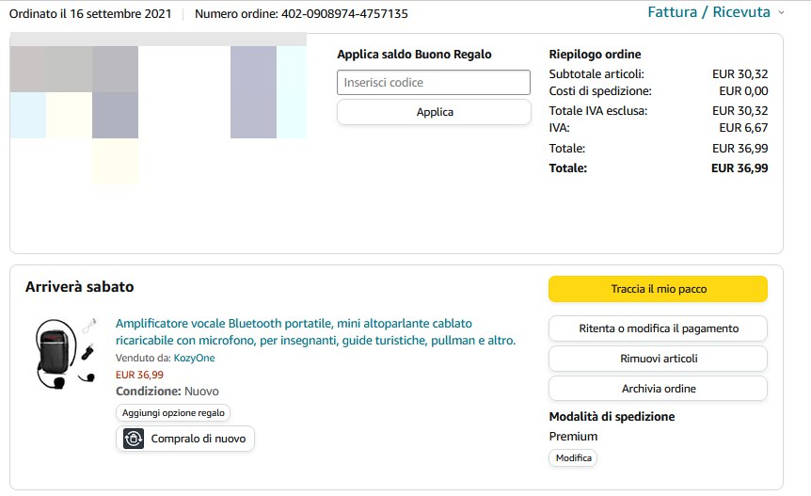Archive the order with Archivia ordine
Viewport: 811px width, 496px height.
pos(658,389)
